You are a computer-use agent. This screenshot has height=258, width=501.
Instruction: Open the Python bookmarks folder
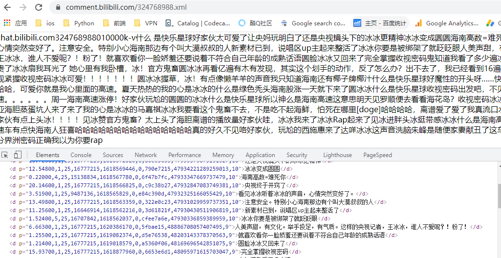point(79,23)
